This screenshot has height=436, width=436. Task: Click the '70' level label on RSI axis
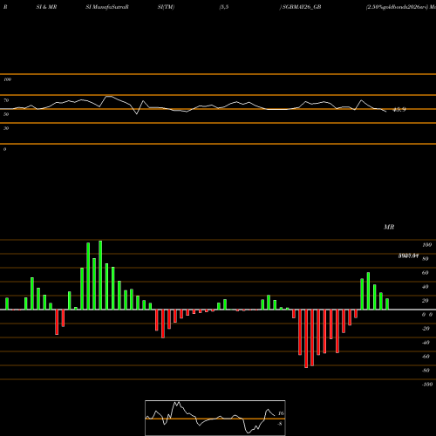[6, 100]
